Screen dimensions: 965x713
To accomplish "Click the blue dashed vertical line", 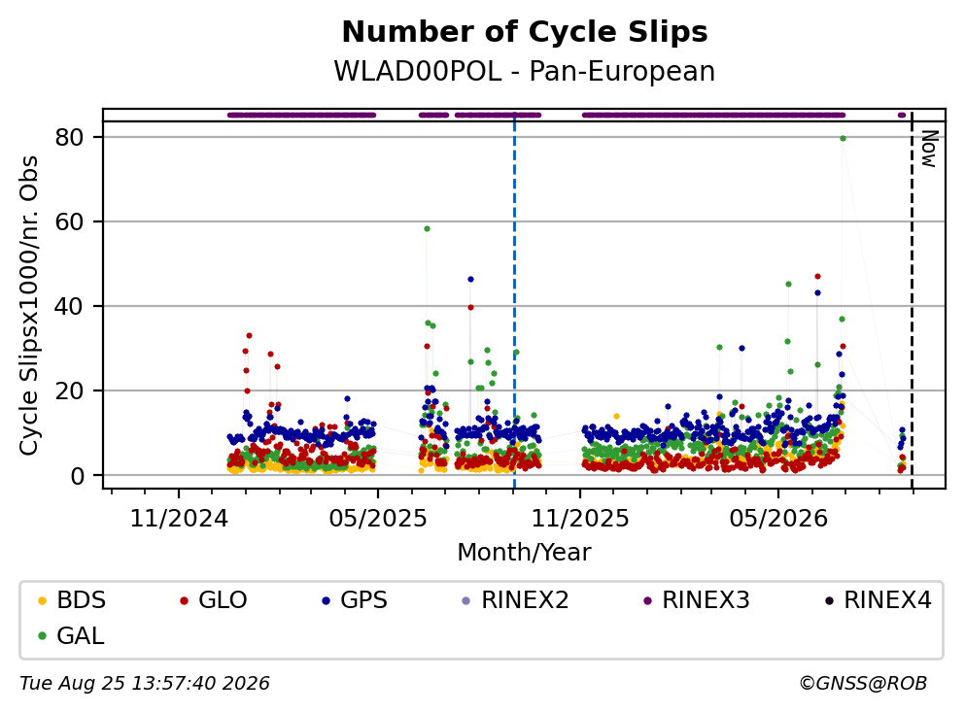I will coord(514,301).
